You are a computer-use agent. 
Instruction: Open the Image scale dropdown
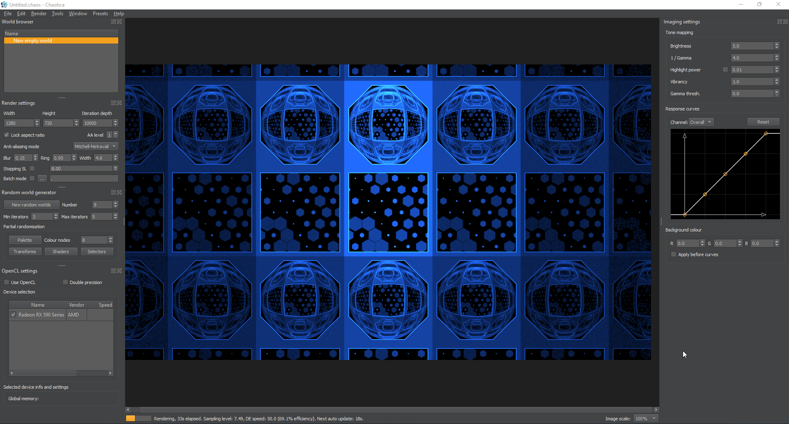[x=646, y=419]
